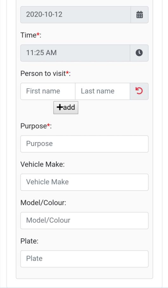Reset person to visit with red undo icon
This screenshot has height=288, width=168.
click(139, 91)
